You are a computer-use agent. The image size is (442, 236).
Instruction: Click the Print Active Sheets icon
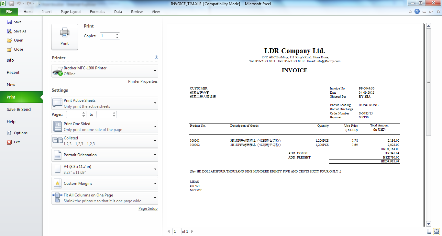pyautogui.click(x=57, y=103)
